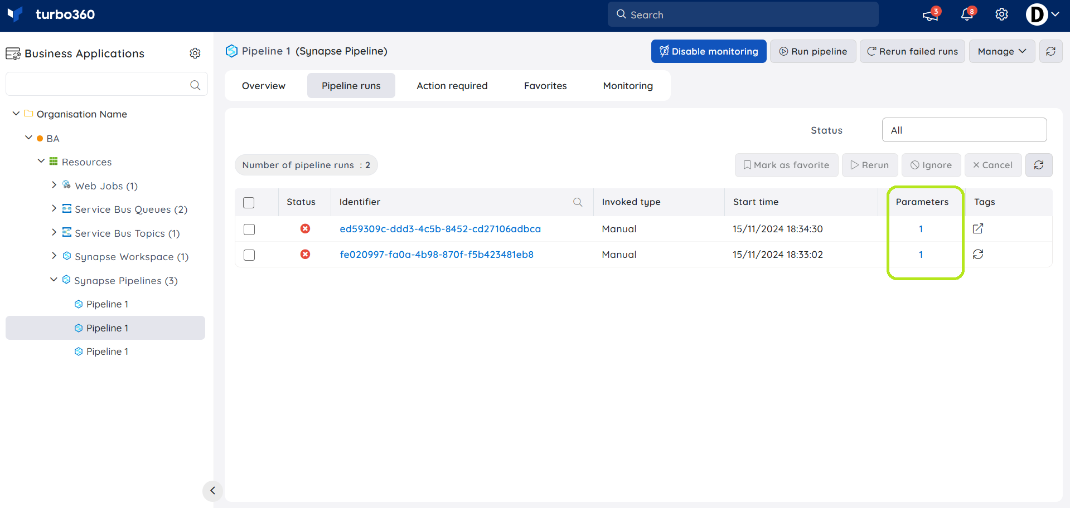Image resolution: width=1070 pixels, height=508 pixels.
Task: Expand Service Bus Topics (1)
Action: click(x=54, y=232)
